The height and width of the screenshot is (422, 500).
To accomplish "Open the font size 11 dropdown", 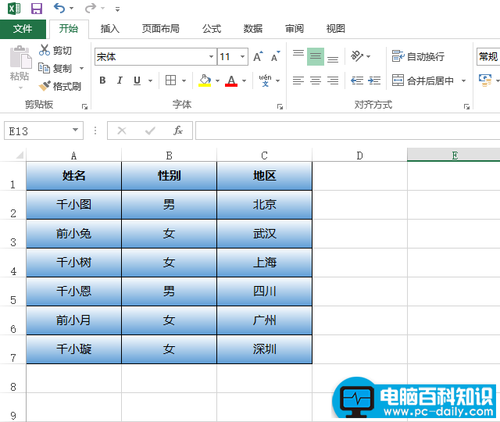I will coord(242,56).
